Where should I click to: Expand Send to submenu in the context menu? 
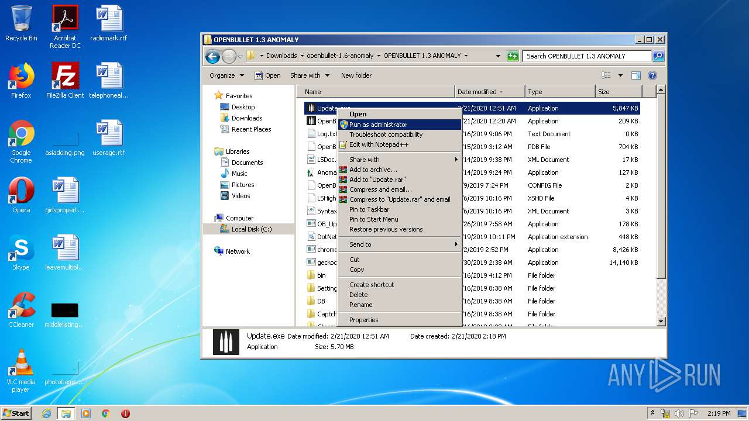400,244
